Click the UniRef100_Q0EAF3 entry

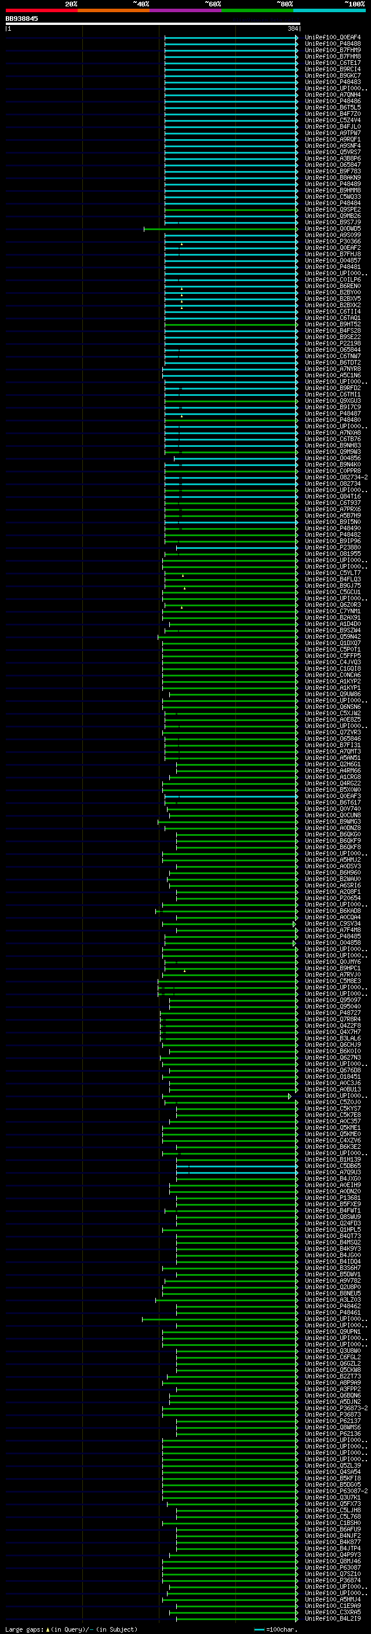pyautogui.click(x=333, y=796)
